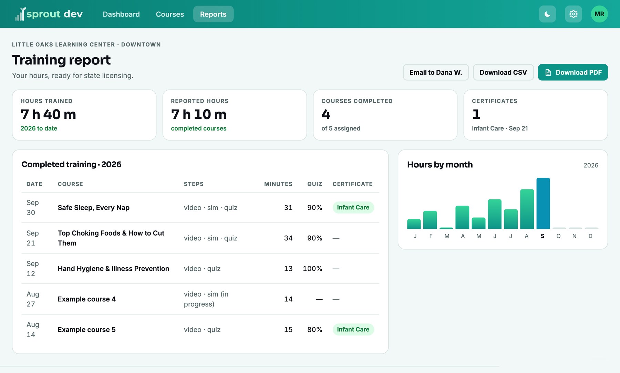620x373 pixels.
Task: Click the 100% quiz score
Action: point(312,269)
